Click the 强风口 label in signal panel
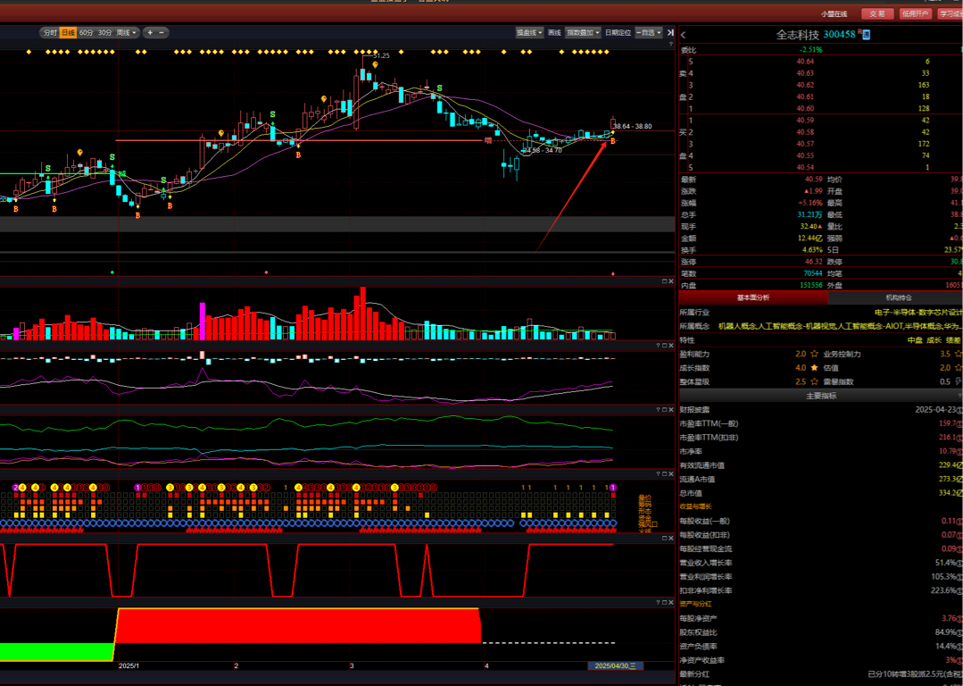Viewport: 963px width, 686px height. (x=647, y=523)
